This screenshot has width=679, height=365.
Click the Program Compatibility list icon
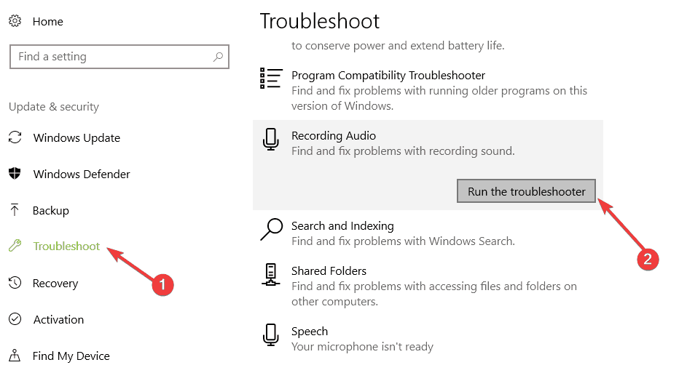click(271, 79)
